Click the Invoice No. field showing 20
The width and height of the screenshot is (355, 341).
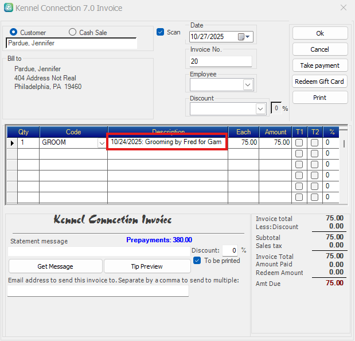pos(221,61)
